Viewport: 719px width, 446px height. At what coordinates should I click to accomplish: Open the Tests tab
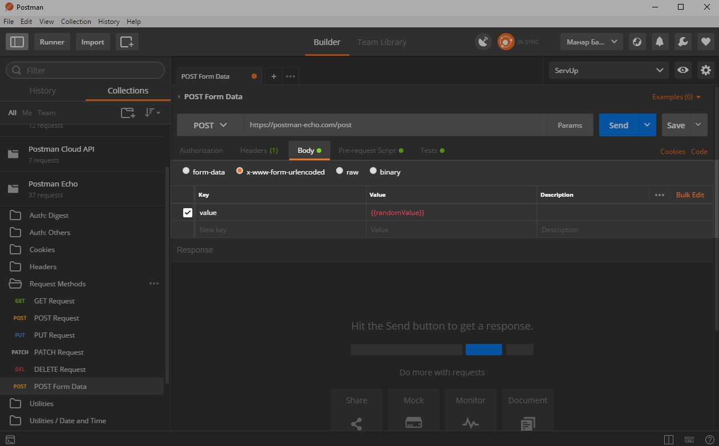coord(432,151)
